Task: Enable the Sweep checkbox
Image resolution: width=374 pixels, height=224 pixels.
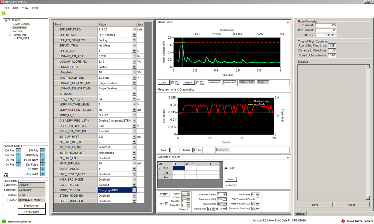Action: (x=189, y=209)
